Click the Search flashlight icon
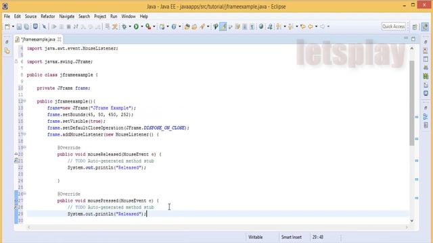433x243 pixels. pyautogui.click(x=202, y=27)
